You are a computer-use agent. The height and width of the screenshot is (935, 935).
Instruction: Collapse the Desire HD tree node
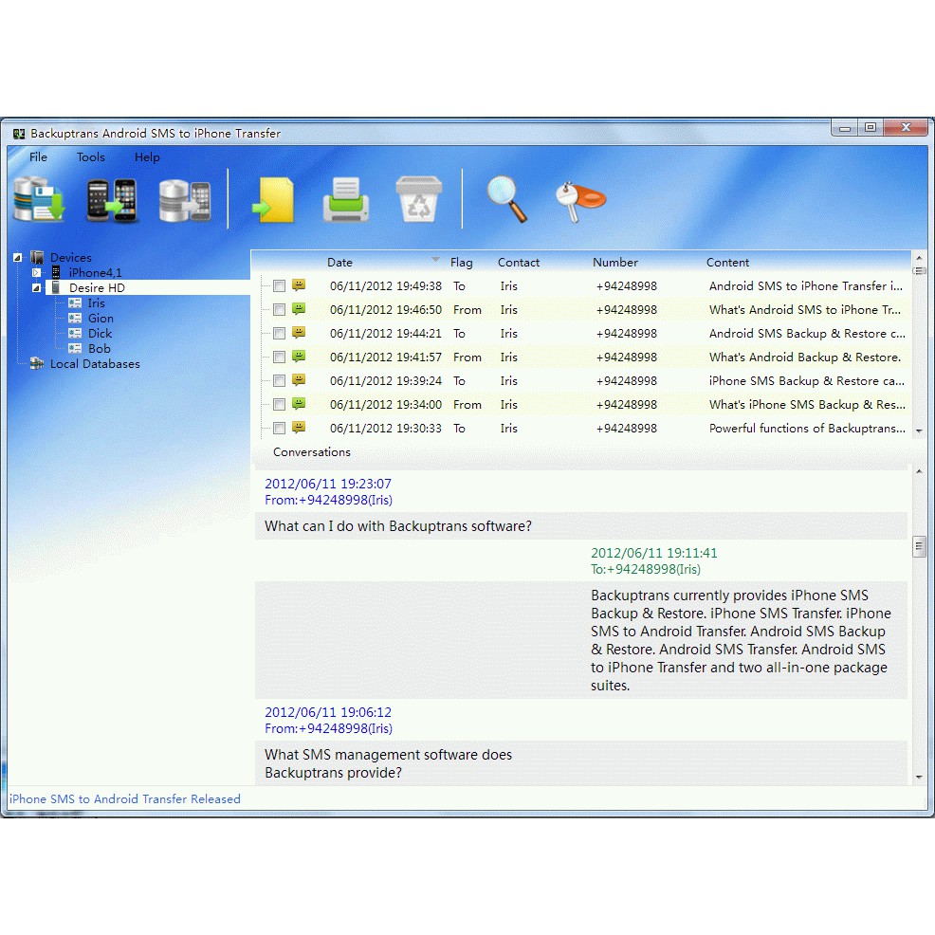[x=36, y=288]
